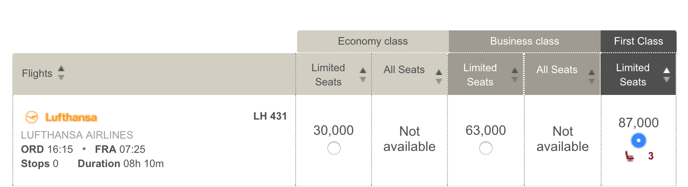
Task: Click the red seat icon under 87,000
Action: [x=630, y=156]
